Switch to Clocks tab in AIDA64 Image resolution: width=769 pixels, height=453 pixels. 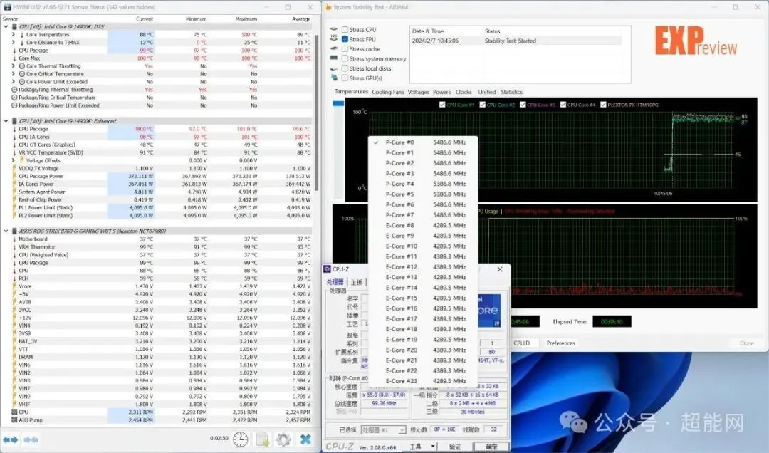(x=464, y=92)
